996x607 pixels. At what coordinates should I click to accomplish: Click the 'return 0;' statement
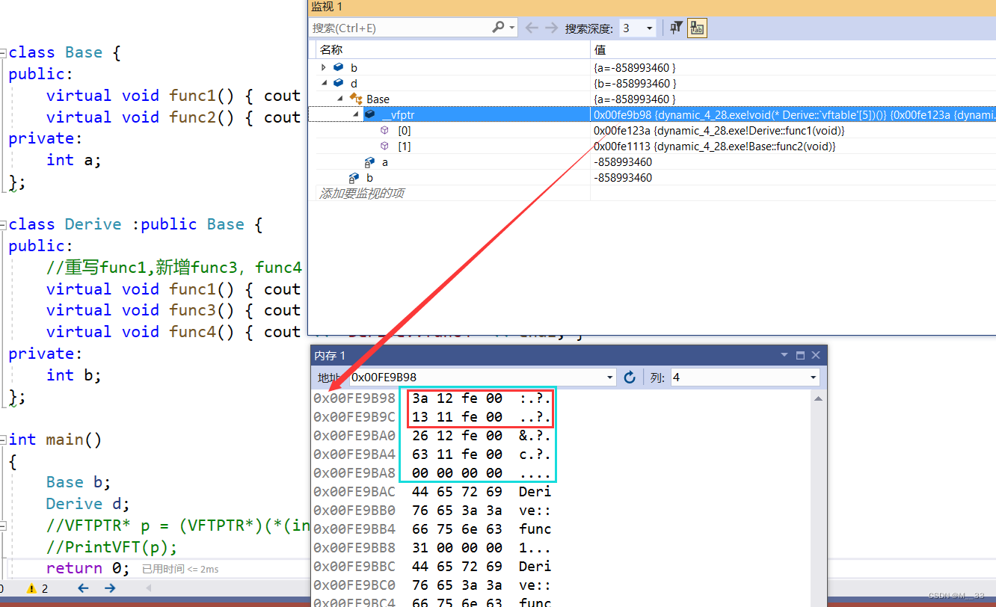coord(87,568)
